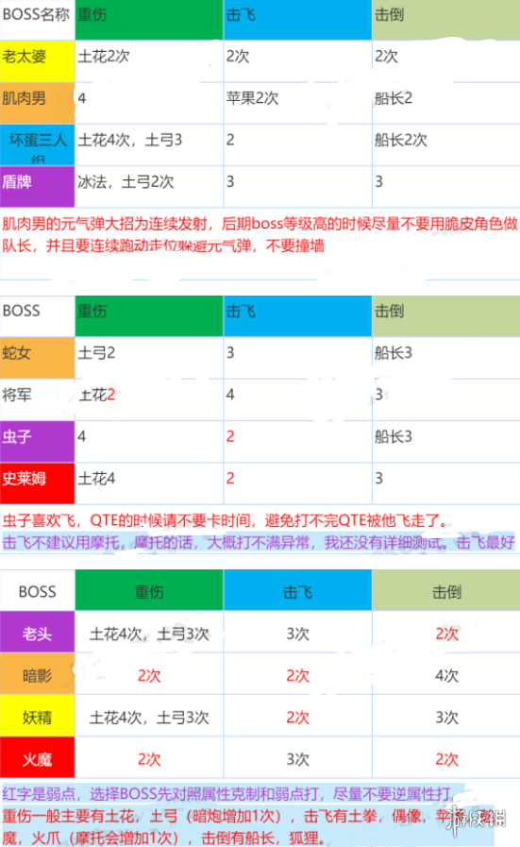The width and height of the screenshot is (520, 847).
Task: Click the 将军 boss cell
Action: pyautogui.click(x=37, y=399)
